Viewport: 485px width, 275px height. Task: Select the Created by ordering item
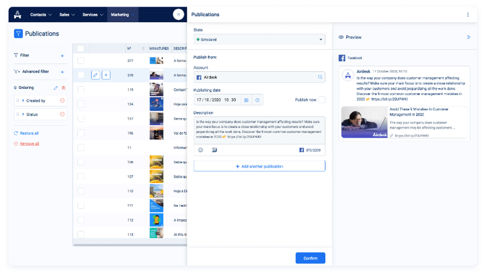point(40,100)
